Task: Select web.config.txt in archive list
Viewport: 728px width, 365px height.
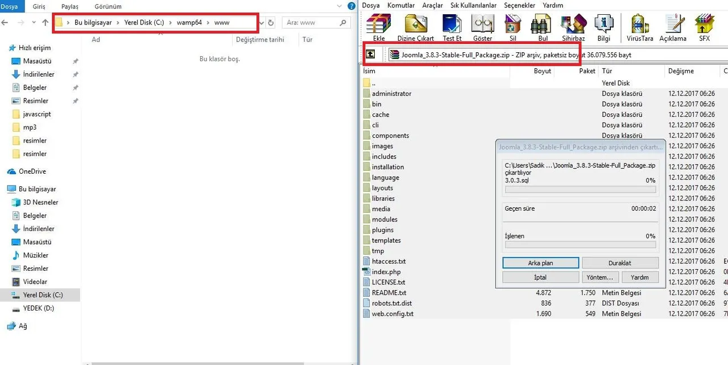Action: click(x=392, y=314)
